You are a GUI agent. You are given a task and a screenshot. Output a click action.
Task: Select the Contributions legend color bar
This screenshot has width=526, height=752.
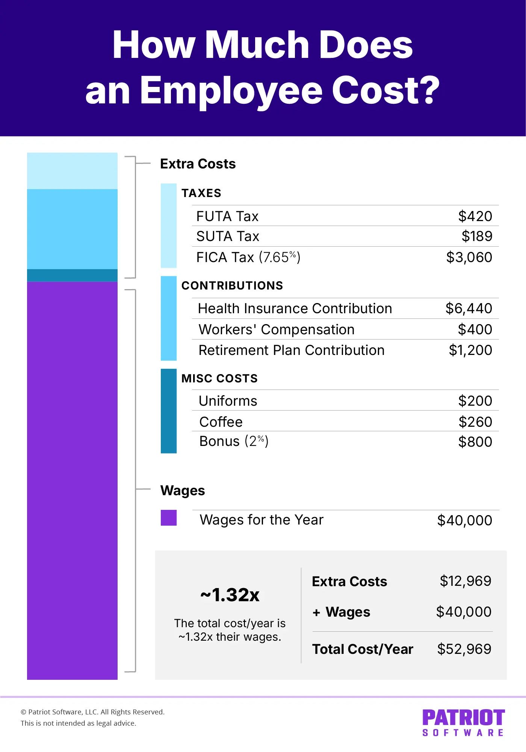[169, 318]
